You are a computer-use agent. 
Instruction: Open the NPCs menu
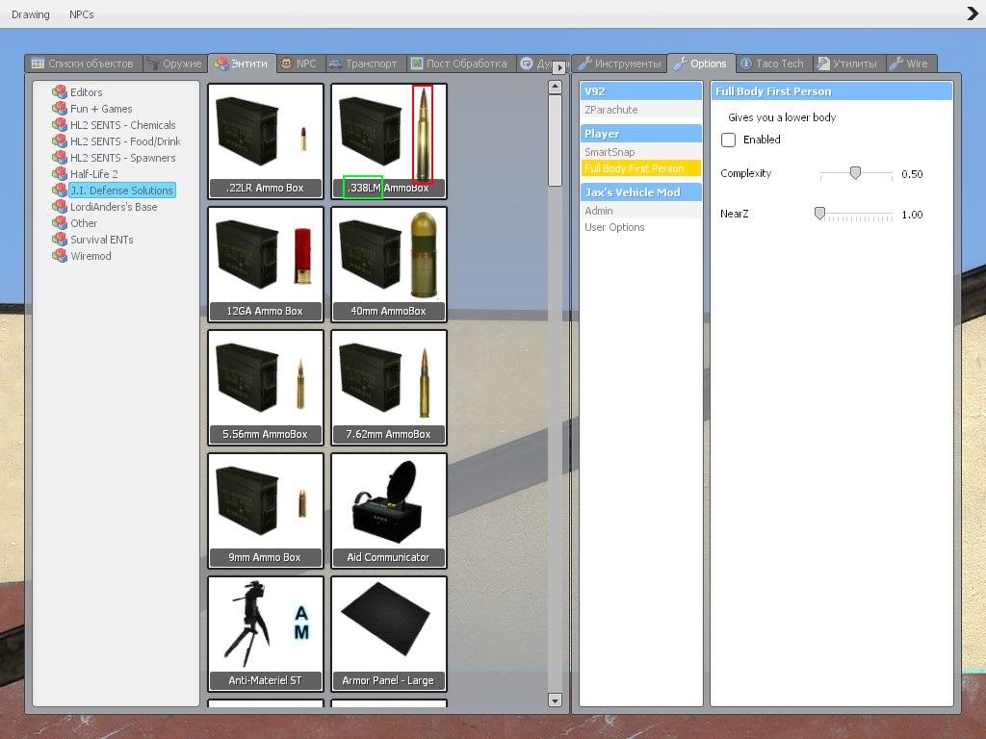(x=82, y=13)
